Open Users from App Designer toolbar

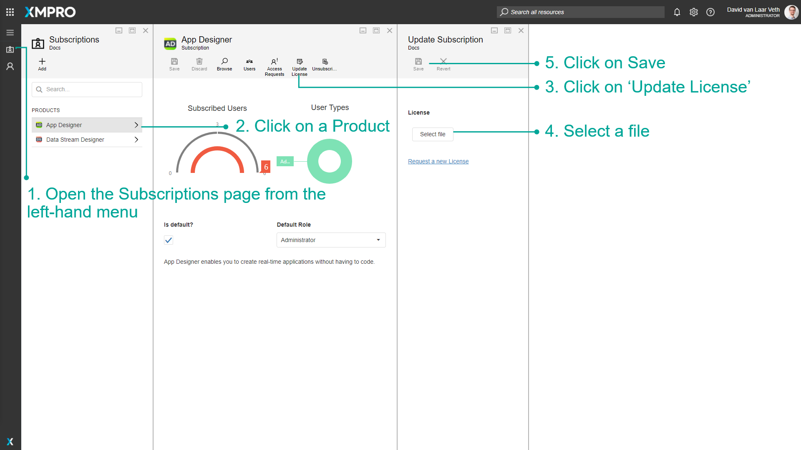pyautogui.click(x=249, y=62)
